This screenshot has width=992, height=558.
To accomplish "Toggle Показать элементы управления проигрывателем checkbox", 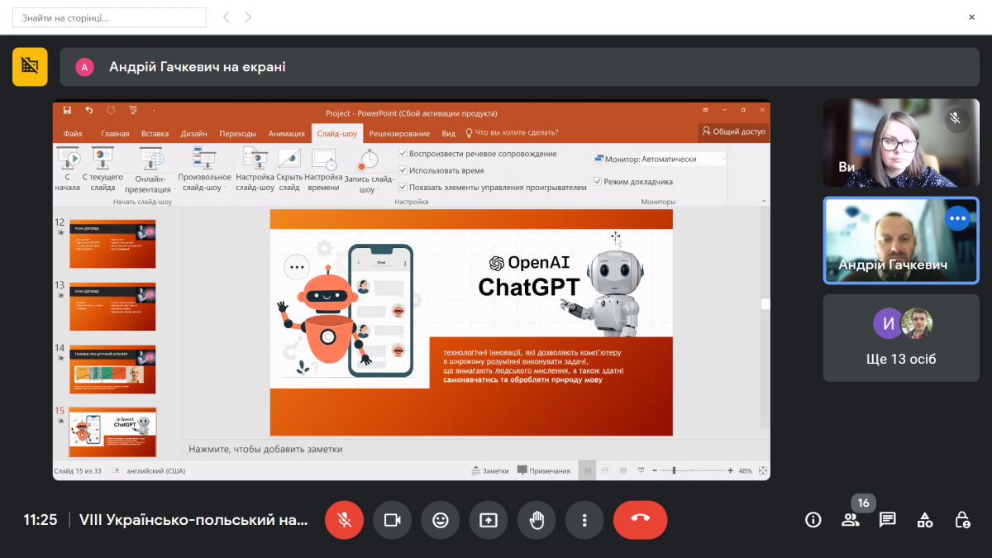I will tap(403, 187).
